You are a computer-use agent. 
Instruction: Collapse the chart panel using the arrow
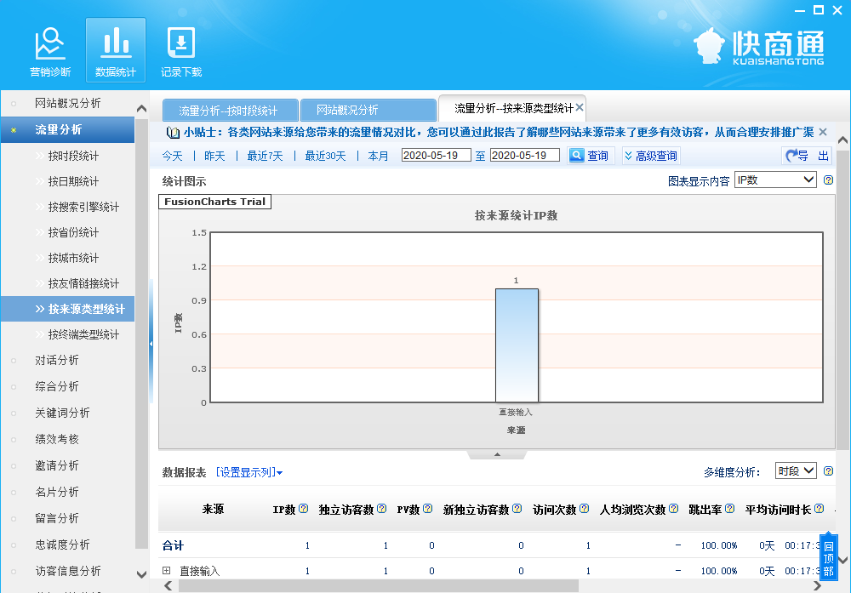pyautogui.click(x=497, y=455)
